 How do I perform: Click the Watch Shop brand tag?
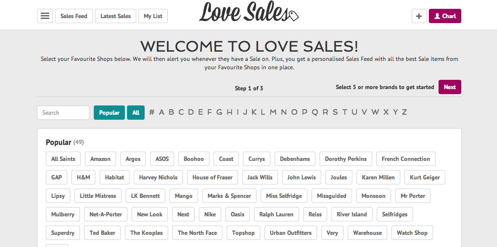point(412,233)
